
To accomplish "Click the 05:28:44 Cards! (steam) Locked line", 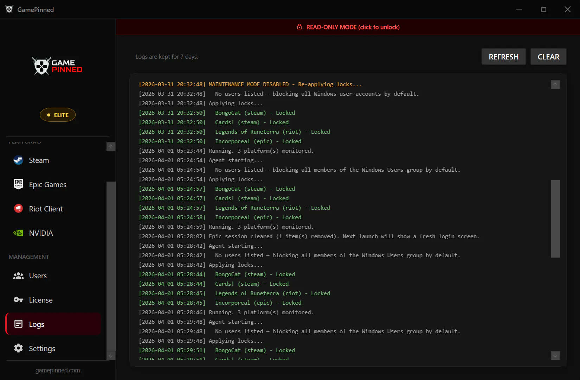I will (214, 284).
